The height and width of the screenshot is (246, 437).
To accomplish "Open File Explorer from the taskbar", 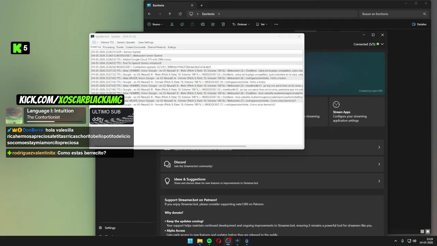I will pyautogui.click(x=200, y=241).
